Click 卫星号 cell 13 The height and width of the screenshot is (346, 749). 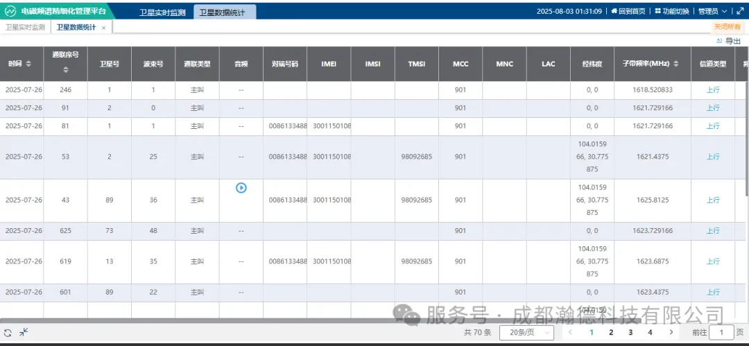tap(110, 261)
